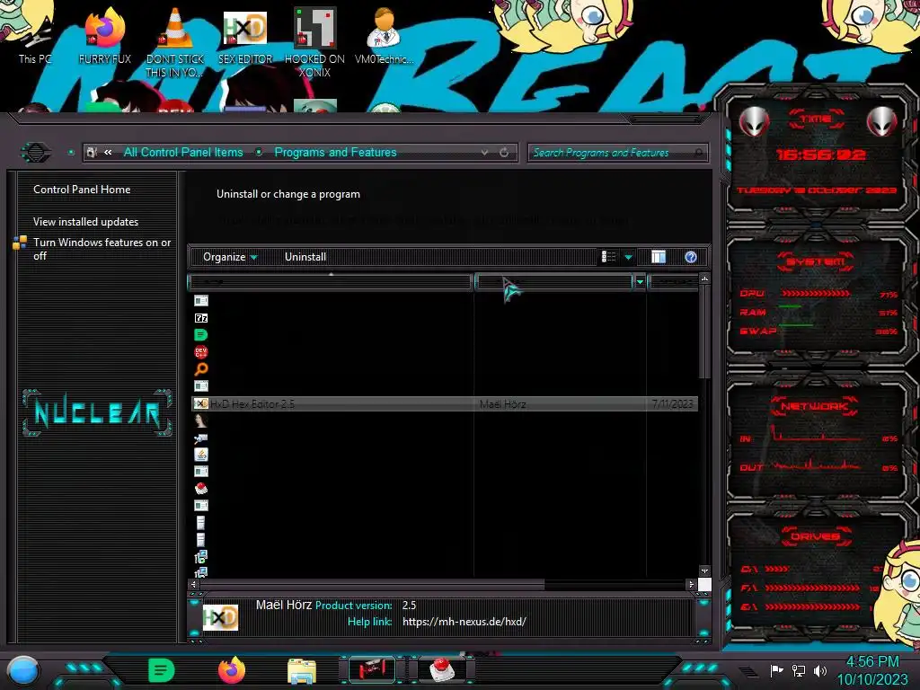Open the Action Center flag tray icon
The height and width of the screenshot is (690, 920).
pos(777,670)
